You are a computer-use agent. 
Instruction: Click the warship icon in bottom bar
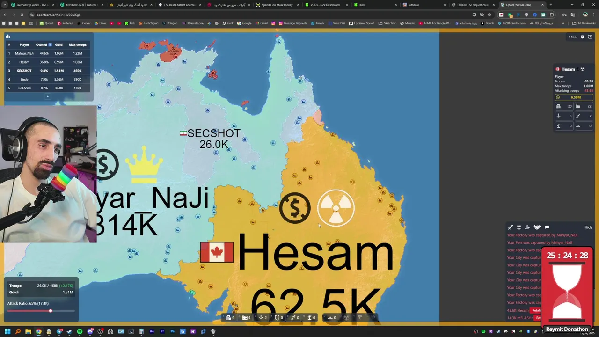(330, 318)
